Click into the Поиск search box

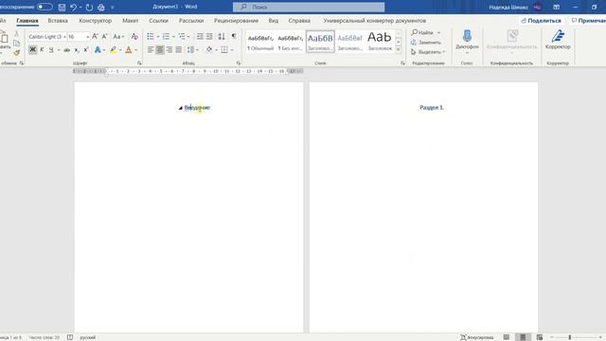pyautogui.click(x=309, y=7)
